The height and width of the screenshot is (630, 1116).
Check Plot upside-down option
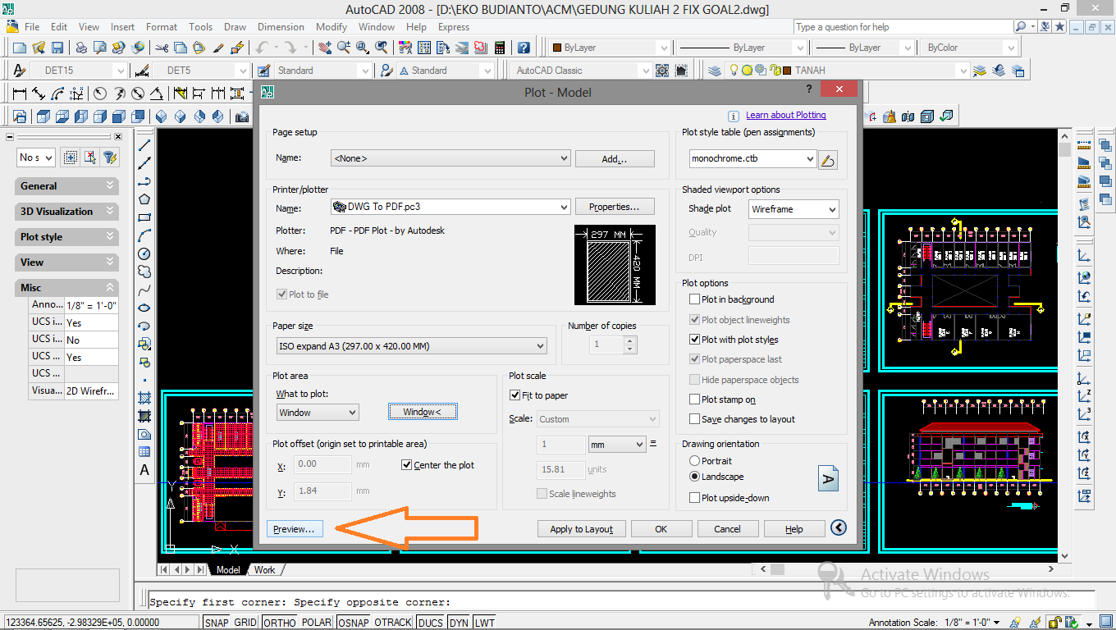pyautogui.click(x=695, y=498)
